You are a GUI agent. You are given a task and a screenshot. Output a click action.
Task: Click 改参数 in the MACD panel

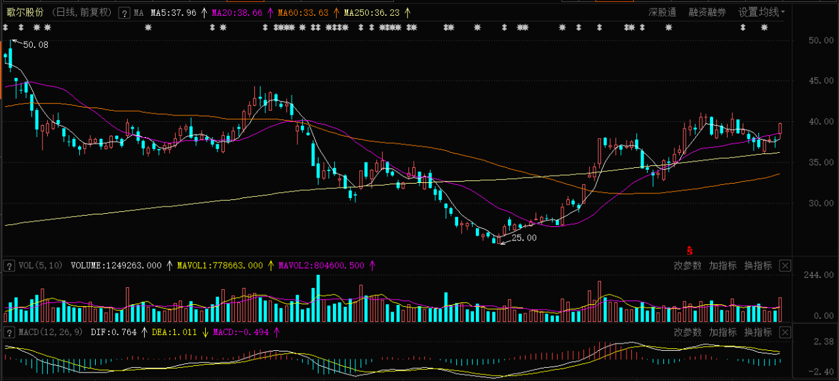pyautogui.click(x=687, y=332)
